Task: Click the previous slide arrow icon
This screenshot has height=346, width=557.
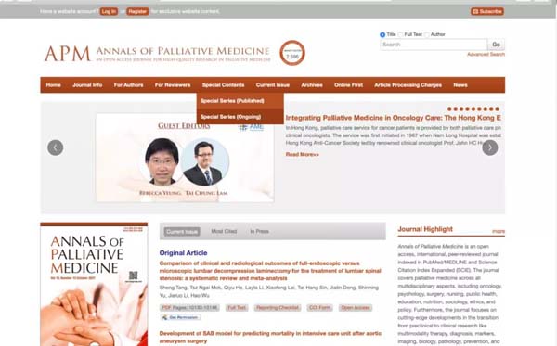Action: (56, 147)
